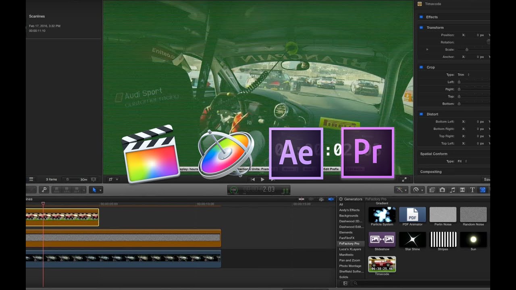This screenshot has width=516, height=290.
Task: Open the Select tool dropdown arrow
Action: (x=100, y=190)
